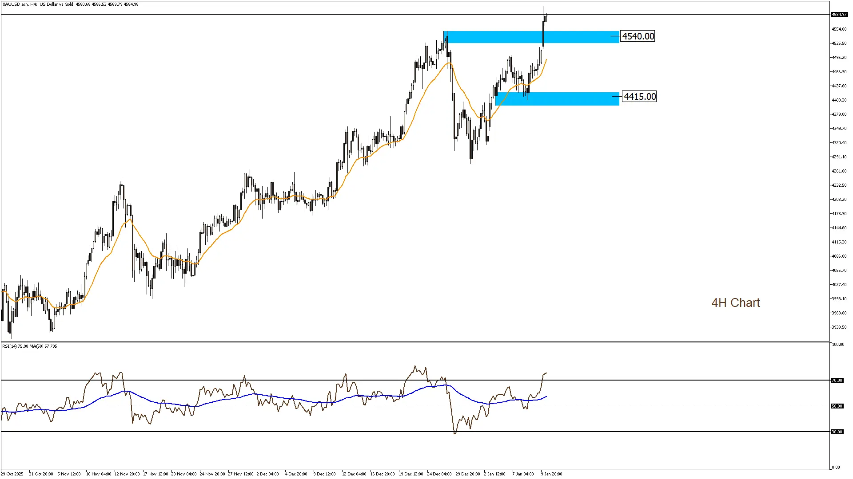853x479 pixels.
Task: Click the RSI scale 0.00 label
Action: pos(836,467)
